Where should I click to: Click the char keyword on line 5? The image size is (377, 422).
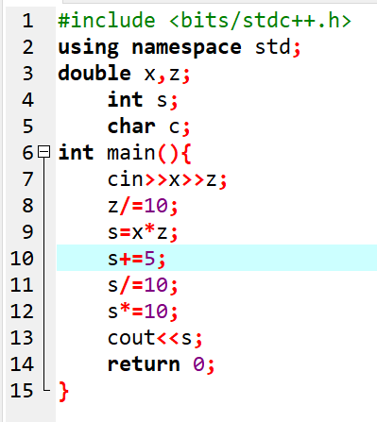click(x=131, y=126)
